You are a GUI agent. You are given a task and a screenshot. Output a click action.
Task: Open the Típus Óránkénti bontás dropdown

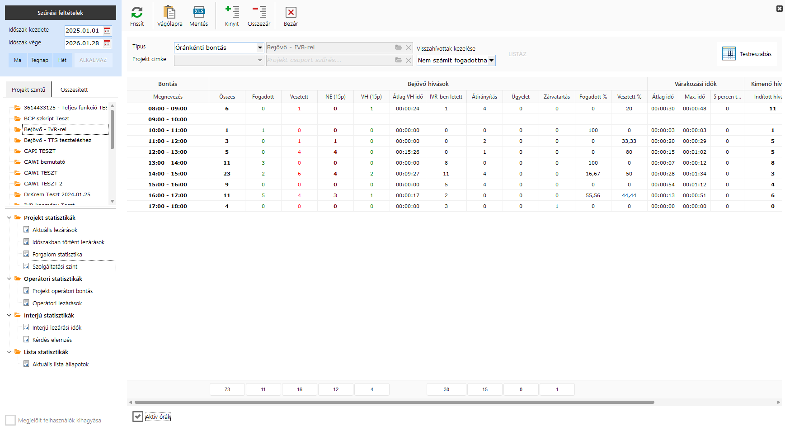[260, 47]
